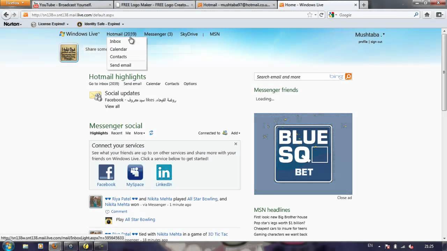Click the Windows Live logo
The height and width of the screenshot is (251, 447).
[80, 34]
